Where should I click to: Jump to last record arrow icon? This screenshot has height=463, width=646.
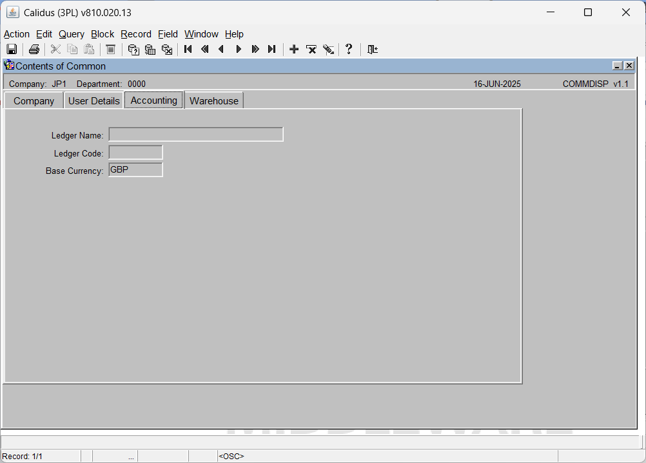(271, 50)
